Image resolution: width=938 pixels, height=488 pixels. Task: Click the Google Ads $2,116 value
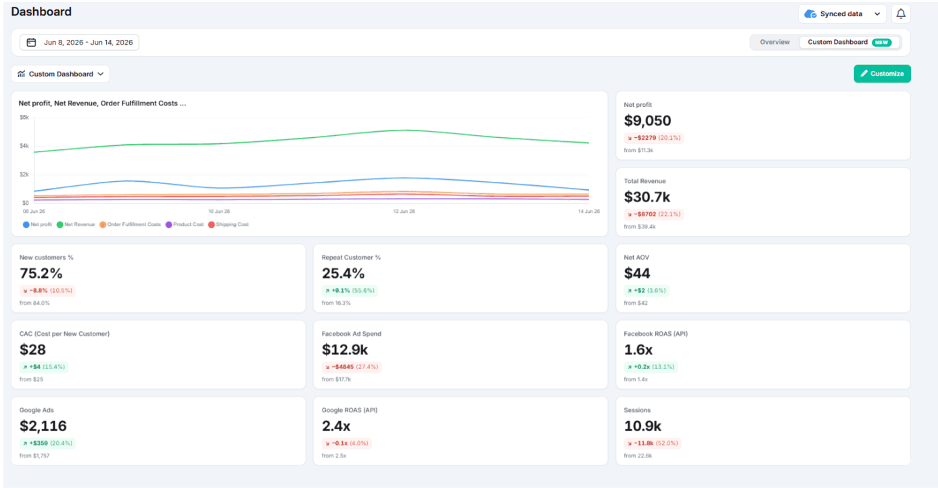(43, 426)
